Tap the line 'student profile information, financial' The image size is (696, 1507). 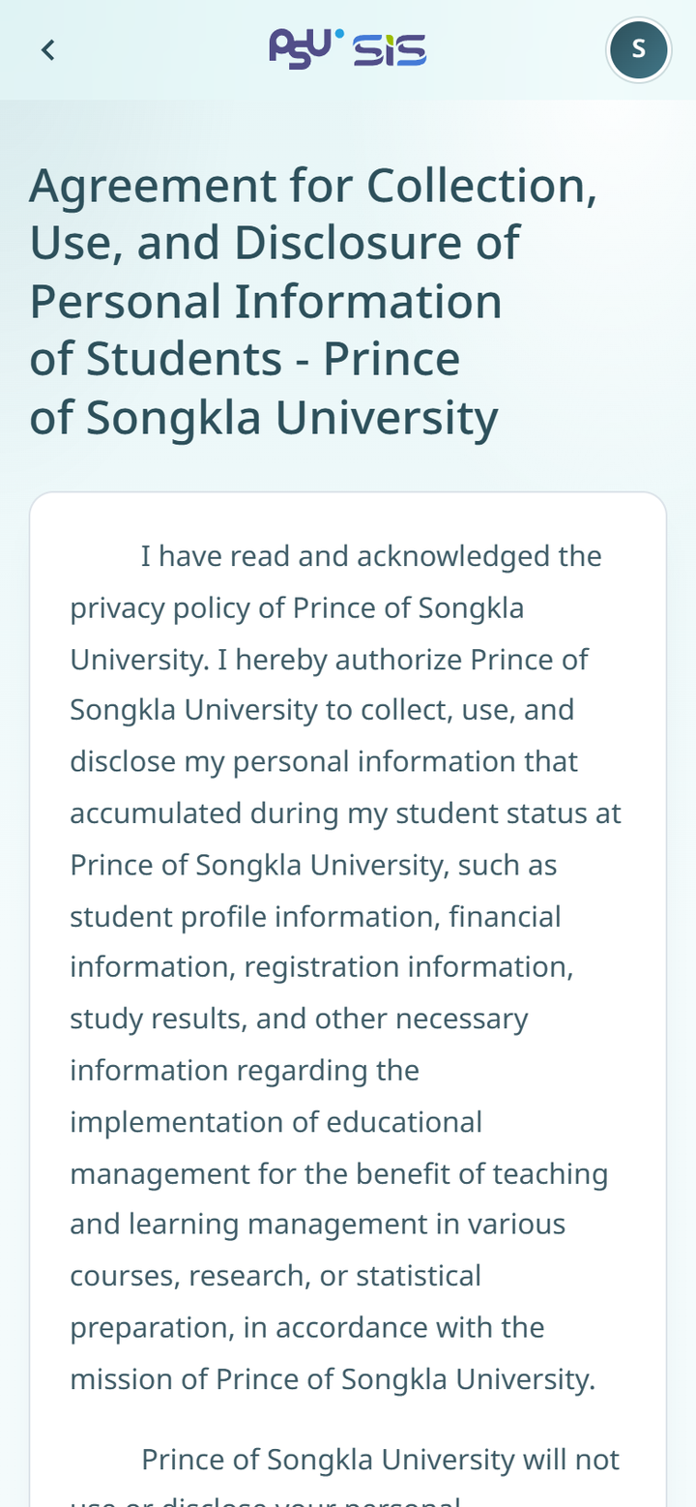315,916
